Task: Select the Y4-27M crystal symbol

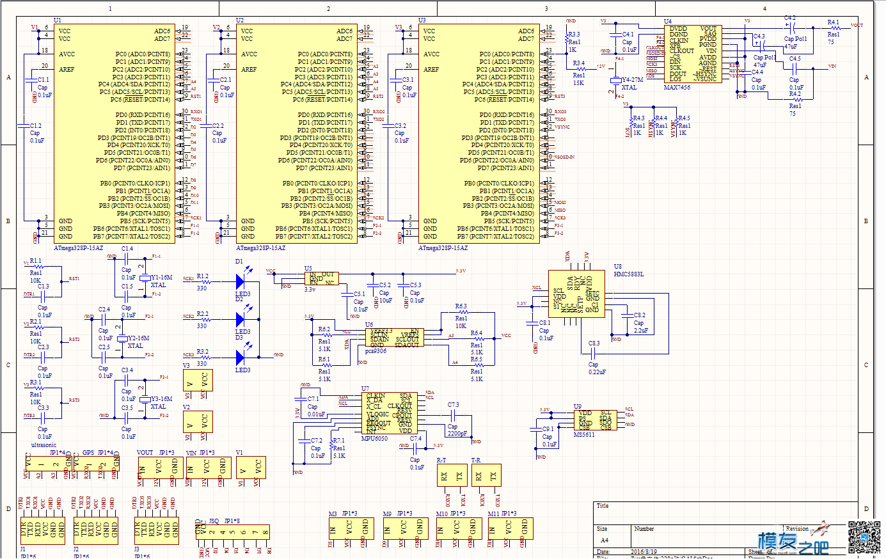Action: pyautogui.click(x=615, y=81)
